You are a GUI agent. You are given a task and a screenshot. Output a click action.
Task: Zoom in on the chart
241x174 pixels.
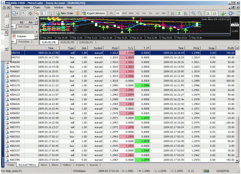[193, 13]
